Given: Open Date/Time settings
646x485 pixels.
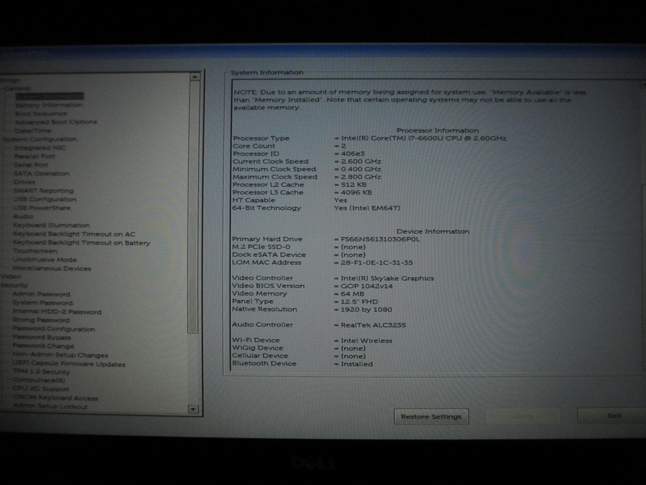Looking at the screenshot, I should tap(33, 131).
